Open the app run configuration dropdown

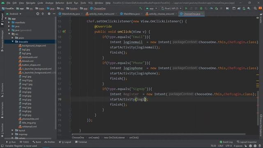[x=152, y=8]
